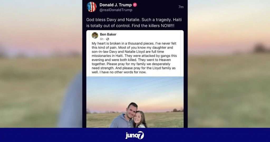Open the 'My heart is broken' post text
Screen dimensions: 270x142
pos(134,58)
